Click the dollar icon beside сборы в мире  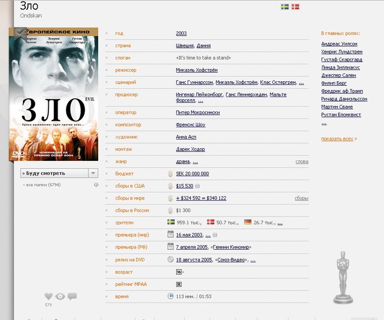[x=170, y=198]
